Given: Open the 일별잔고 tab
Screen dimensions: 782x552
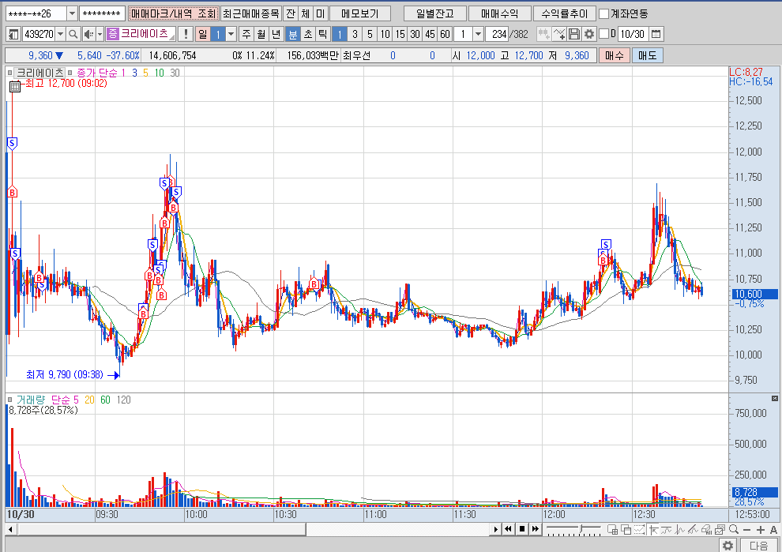Looking at the screenshot, I should point(435,13).
